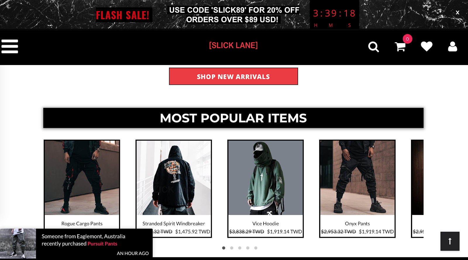Dismiss the flash sale banner
This screenshot has height=260, width=468.
pos(457,13)
